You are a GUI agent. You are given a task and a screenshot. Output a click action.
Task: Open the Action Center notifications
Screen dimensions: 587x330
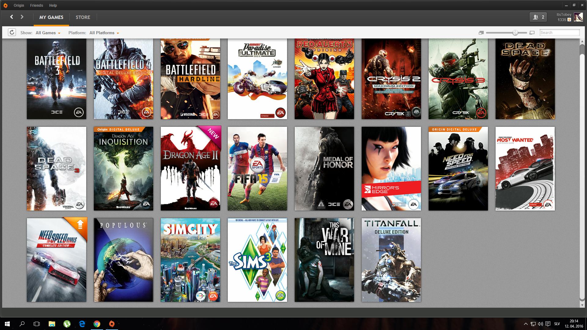pyautogui.click(x=548, y=324)
